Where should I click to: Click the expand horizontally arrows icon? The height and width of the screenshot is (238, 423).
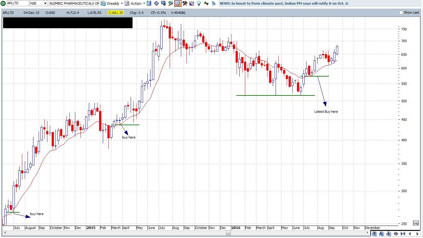[x=396, y=234]
